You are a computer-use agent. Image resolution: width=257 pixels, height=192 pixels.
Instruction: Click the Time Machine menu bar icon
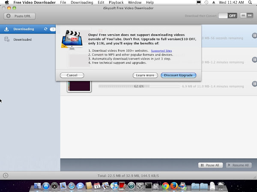coord(206,3)
